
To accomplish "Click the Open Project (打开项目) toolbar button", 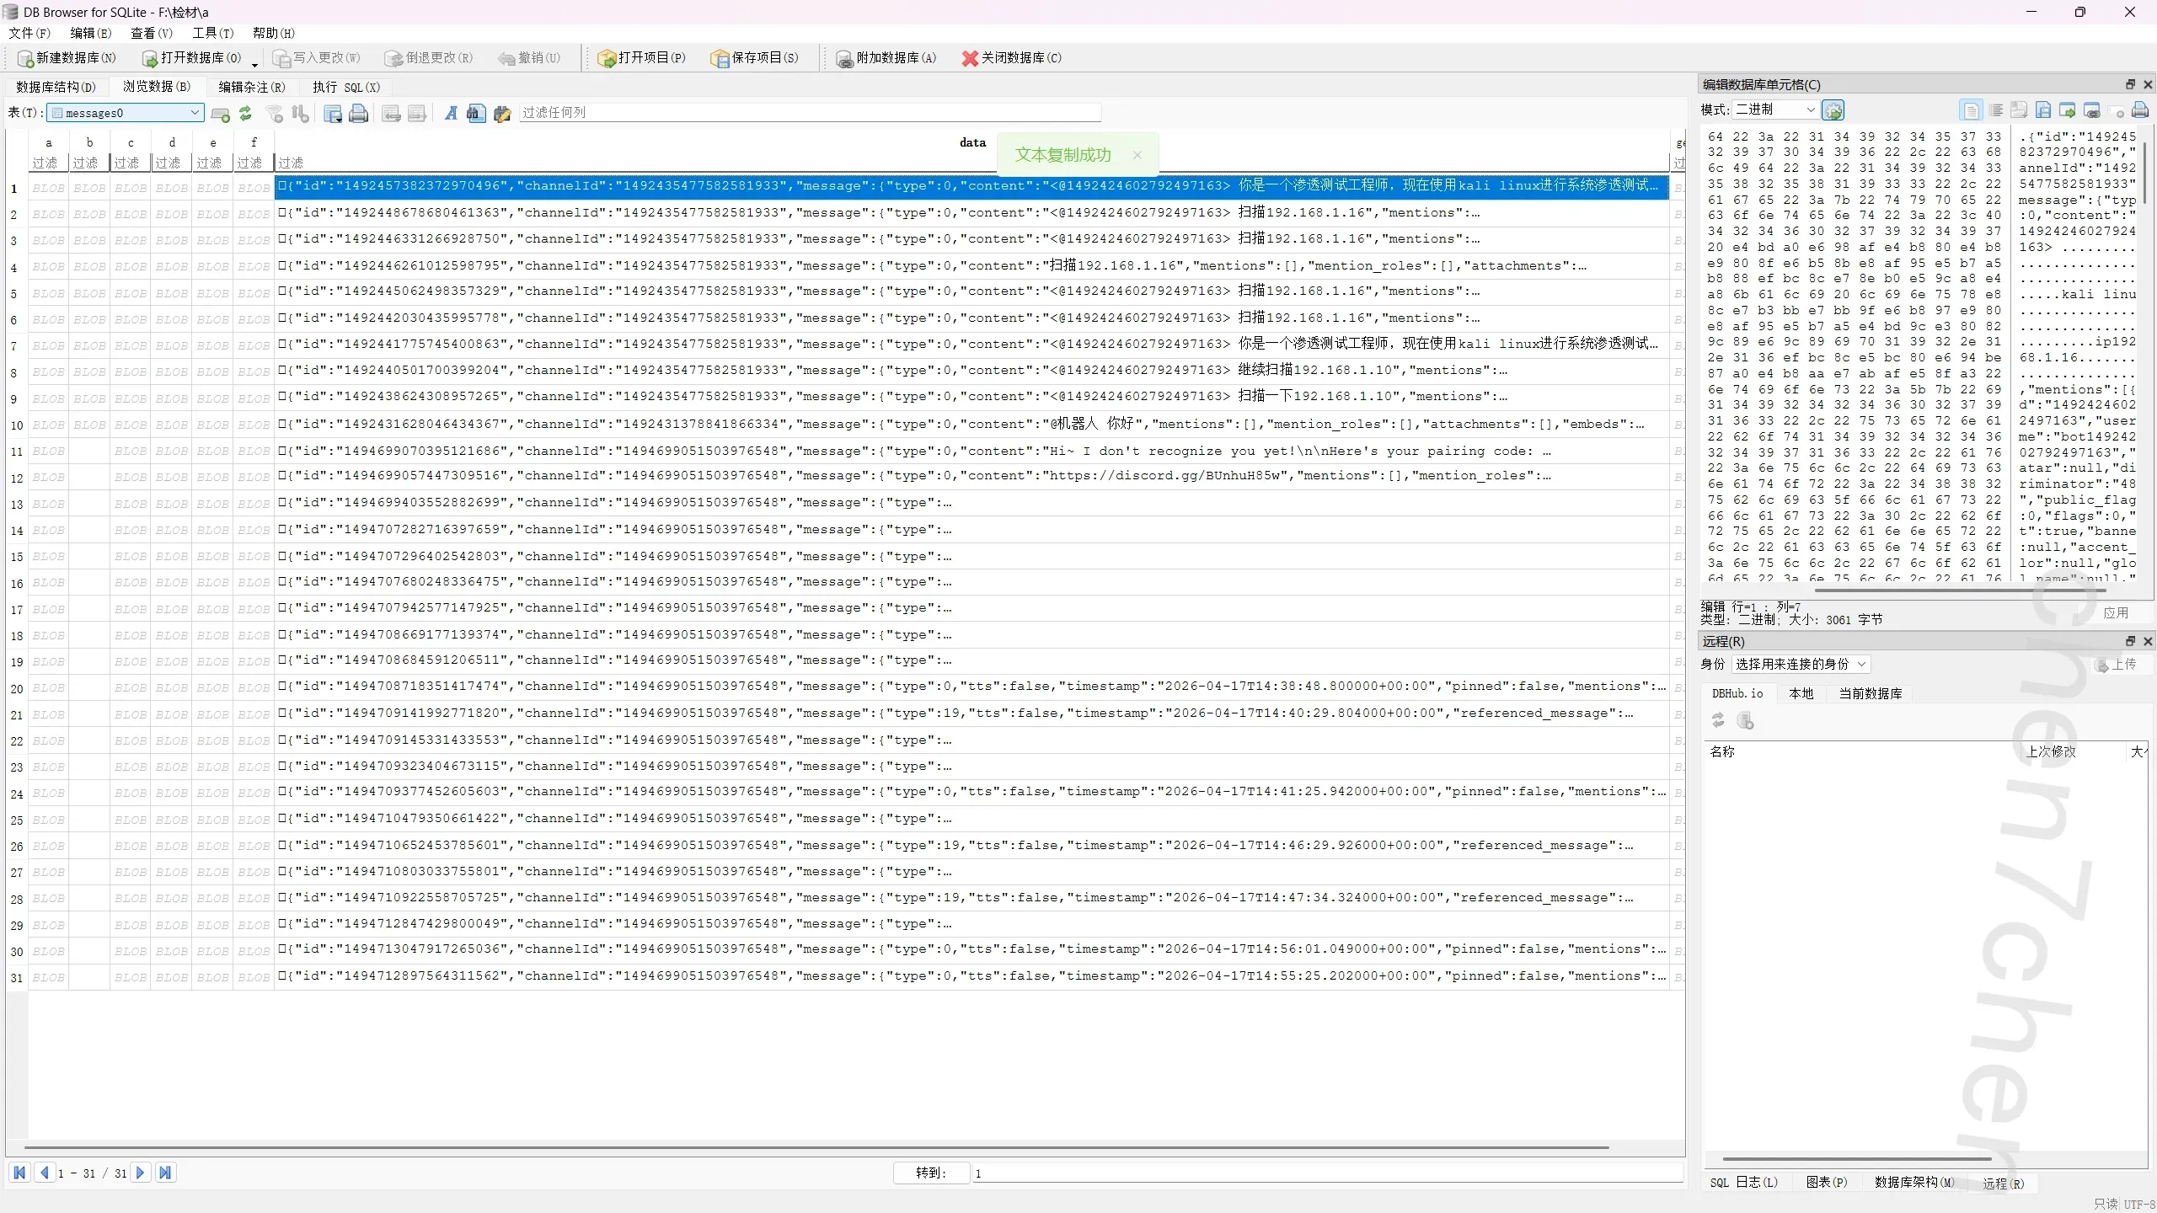I will 642,58.
